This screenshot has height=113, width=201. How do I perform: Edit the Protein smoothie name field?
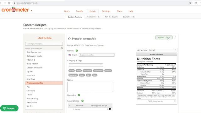[x=96, y=55]
